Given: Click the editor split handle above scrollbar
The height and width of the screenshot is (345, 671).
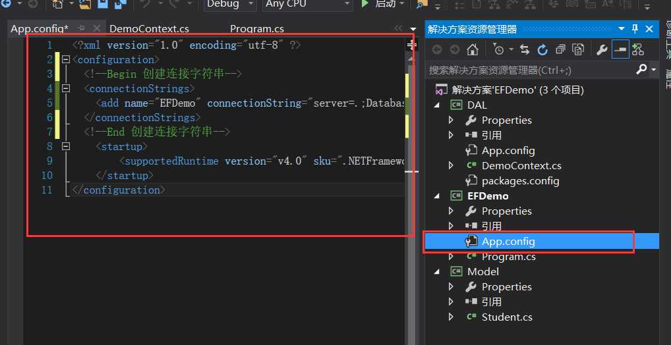Looking at the screenshot, I should (411, 44).
